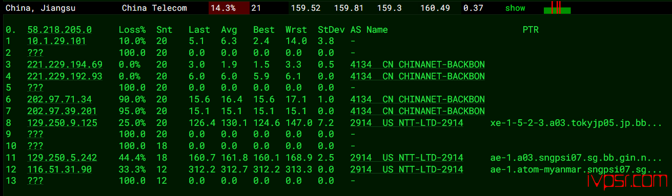Open AS 4134 CHINANET-BACKBON link for 221.229.194.69
The width and height of the screenshot is (672, 196).
coord(418,64)
